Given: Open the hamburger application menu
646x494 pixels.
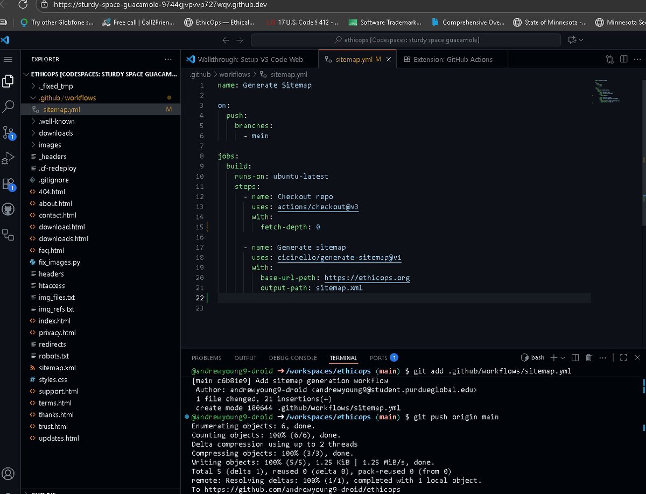Looking at the screenshot, I should 8,59.
